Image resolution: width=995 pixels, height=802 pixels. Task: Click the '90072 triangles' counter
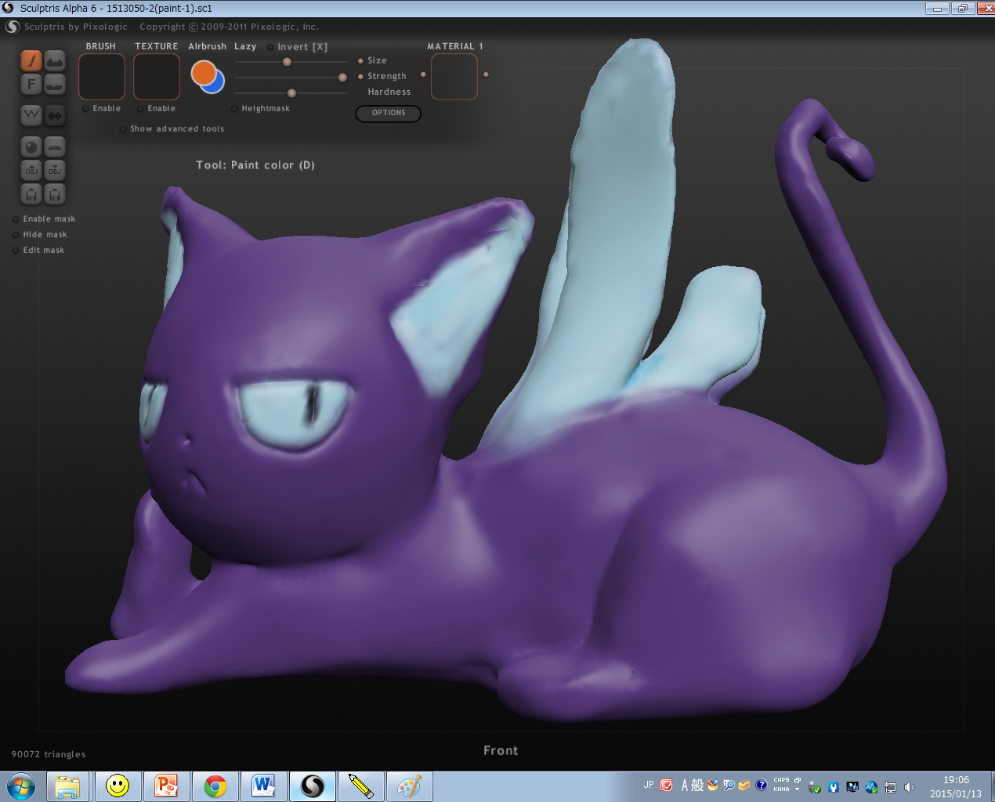[x=49, y=754]
